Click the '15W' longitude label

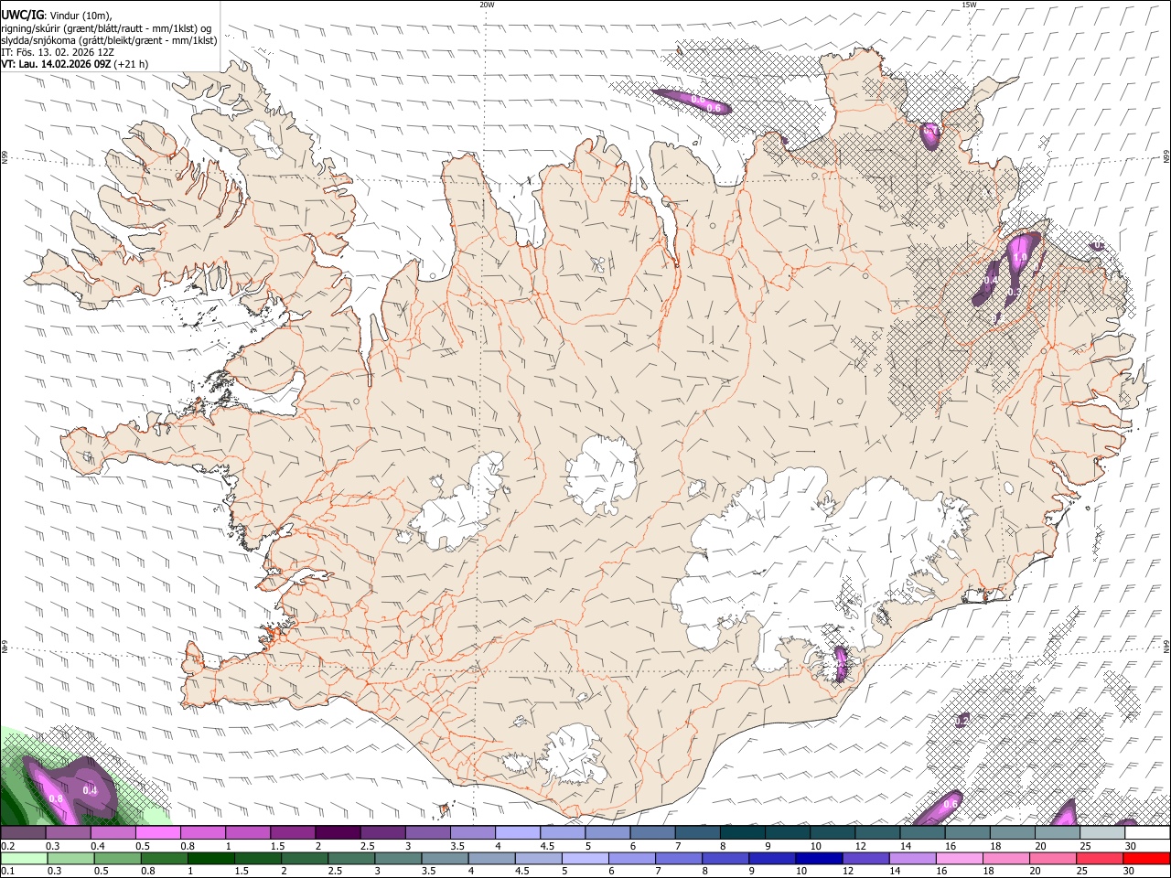point(969,5)
